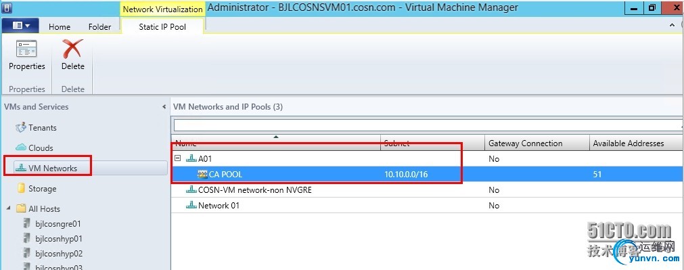Open the blue application menu button
This screenshot has width=684, height=270.
[20, 26]
